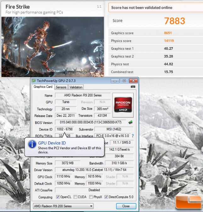Minimize the GPU-Z window
Screen dimensions: 203x212
point(115,81)
